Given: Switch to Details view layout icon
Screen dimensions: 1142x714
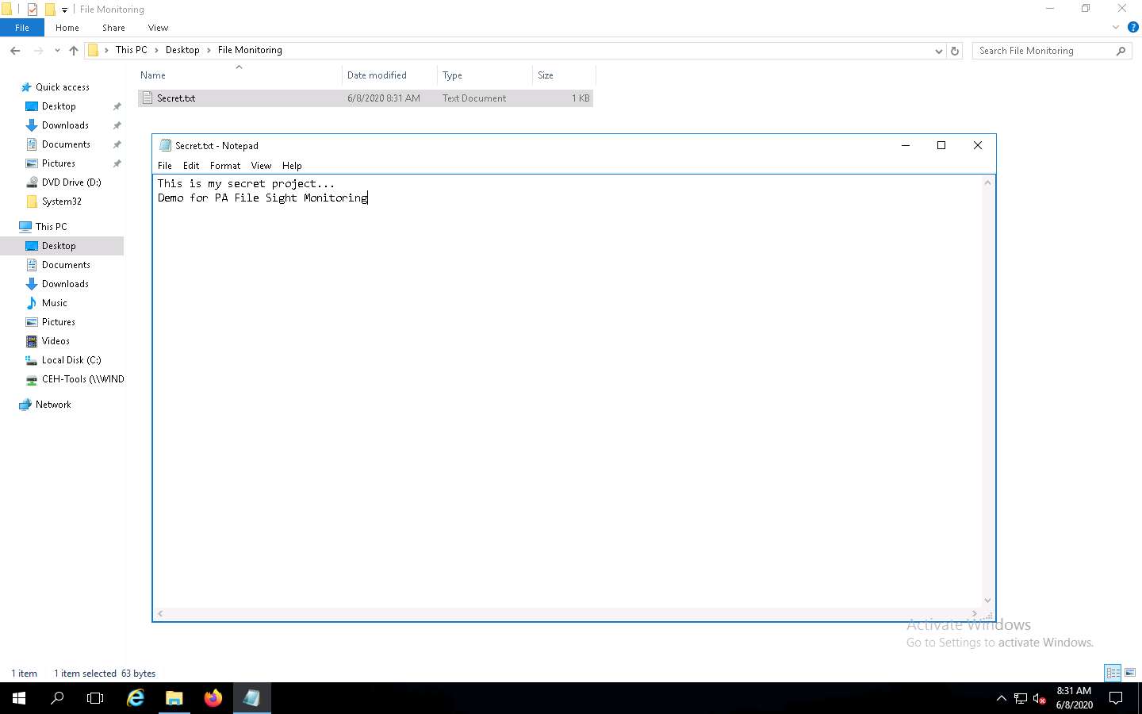Looking at the screenshot, I should [1113, 673].
